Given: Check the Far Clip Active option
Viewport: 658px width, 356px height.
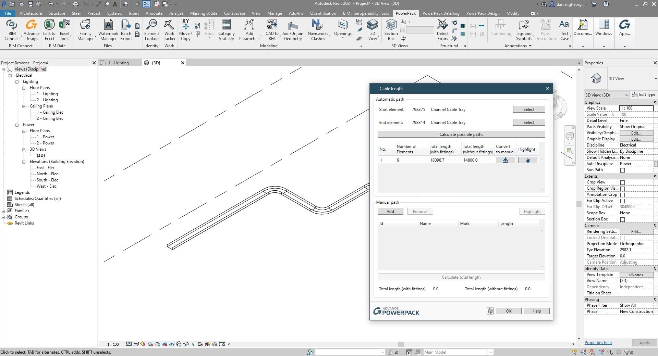Looking at the screenshot, I should point(622,201).
